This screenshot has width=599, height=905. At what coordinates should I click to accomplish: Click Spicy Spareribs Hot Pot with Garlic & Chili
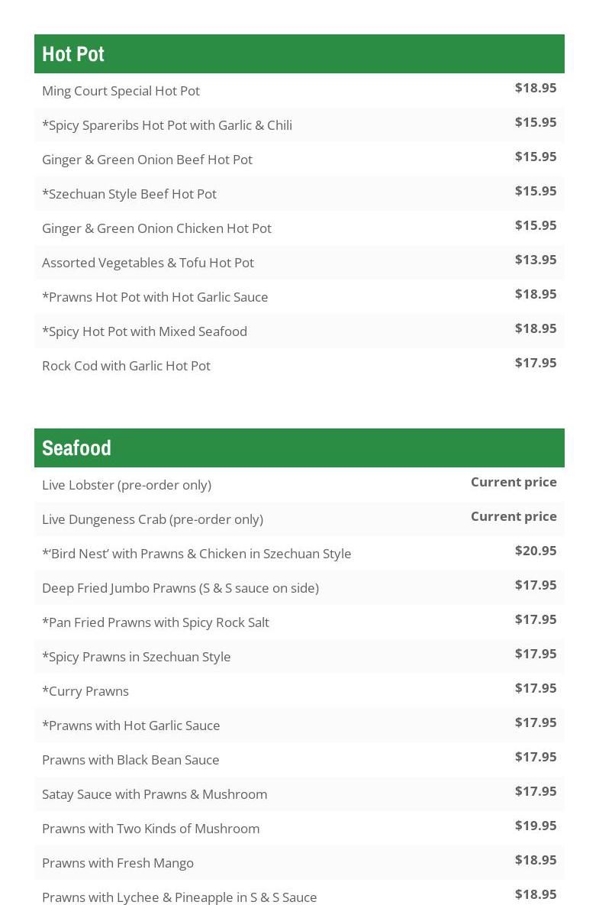[x=167, y=125]
